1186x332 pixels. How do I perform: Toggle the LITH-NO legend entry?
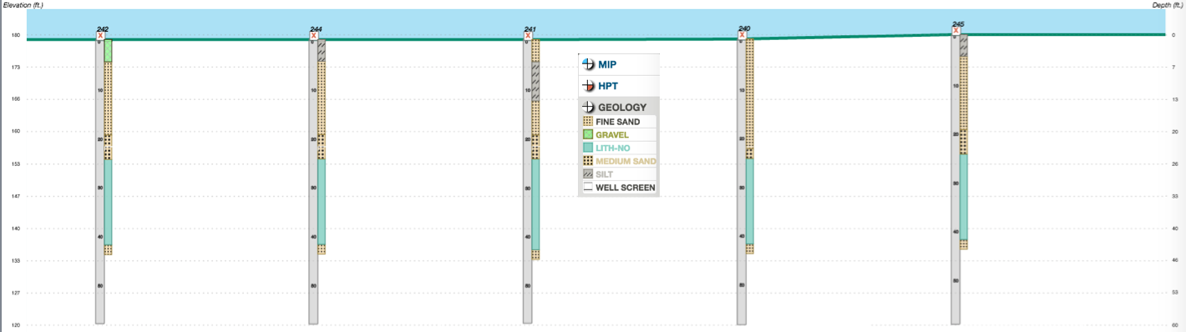tap(619, 148)
